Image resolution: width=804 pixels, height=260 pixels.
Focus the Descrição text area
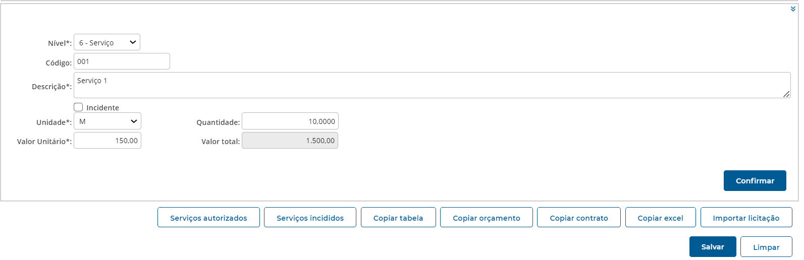[432, 85]
